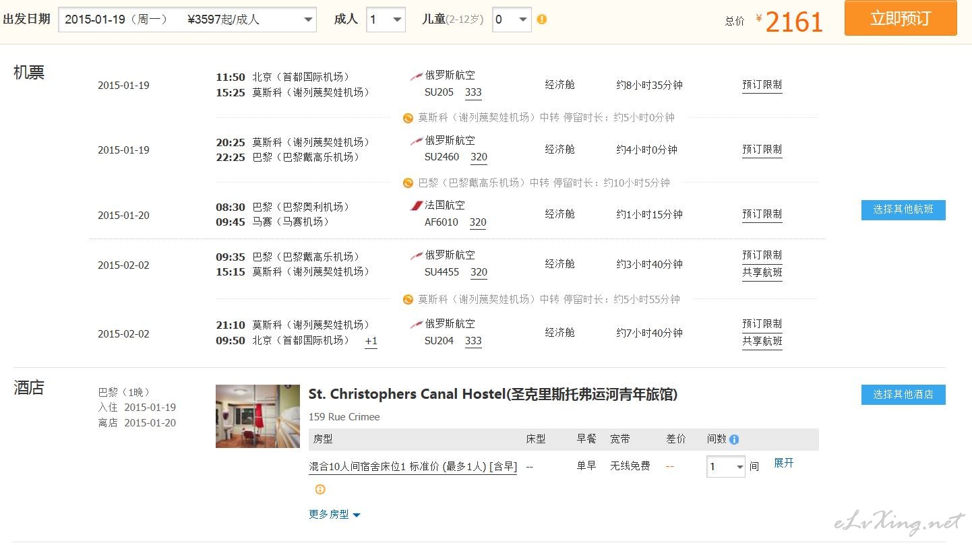This screenshot has width=972, height=545.
Task: Click aircraft type 320 of AF6010
Action: coord(478,223)
